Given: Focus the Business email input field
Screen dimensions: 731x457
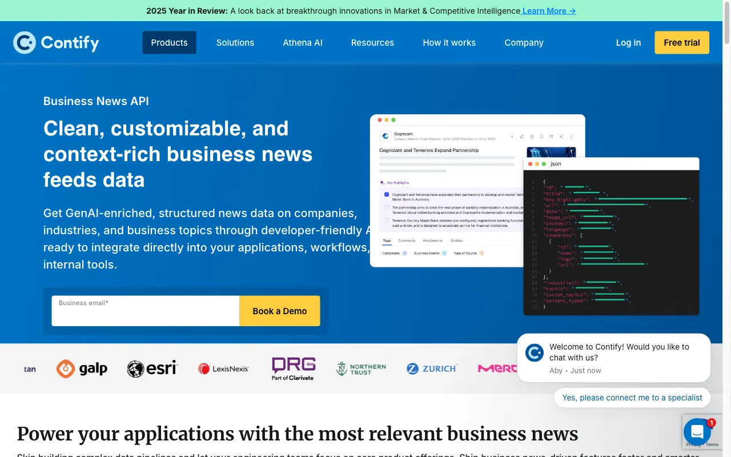Looking at the screenshot, I should pos(146,311).
